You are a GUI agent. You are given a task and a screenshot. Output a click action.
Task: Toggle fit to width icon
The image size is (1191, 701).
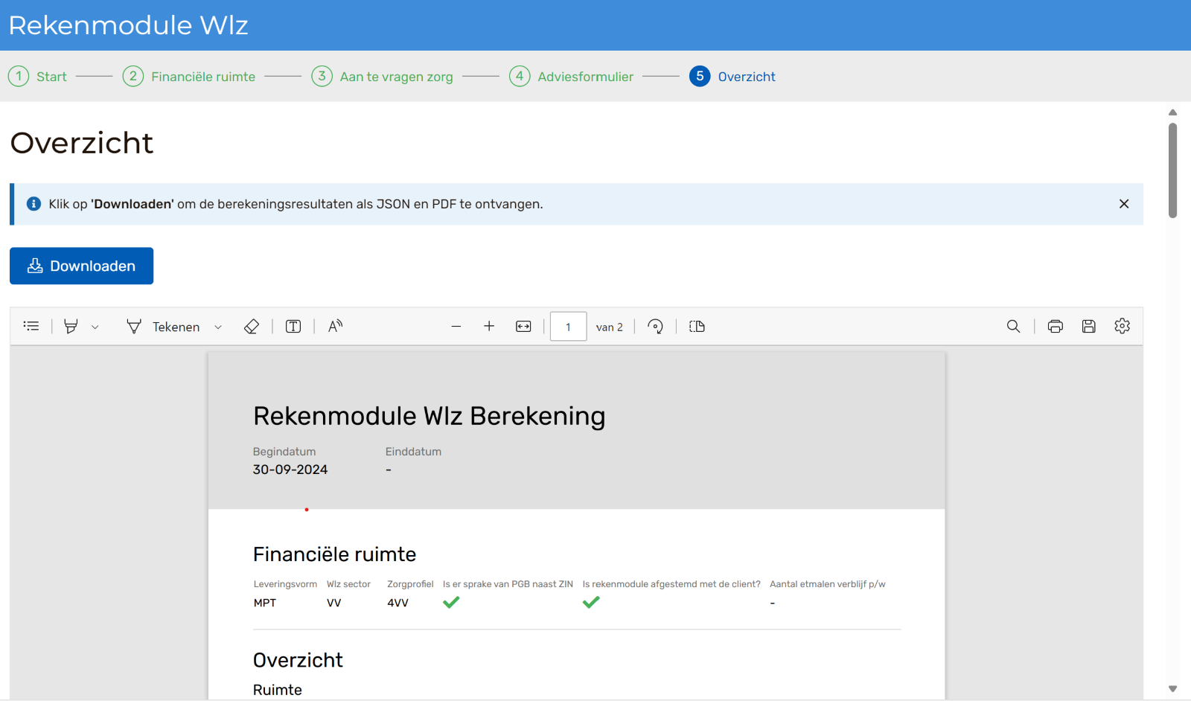pyautogui.click(x=523, y=326)
